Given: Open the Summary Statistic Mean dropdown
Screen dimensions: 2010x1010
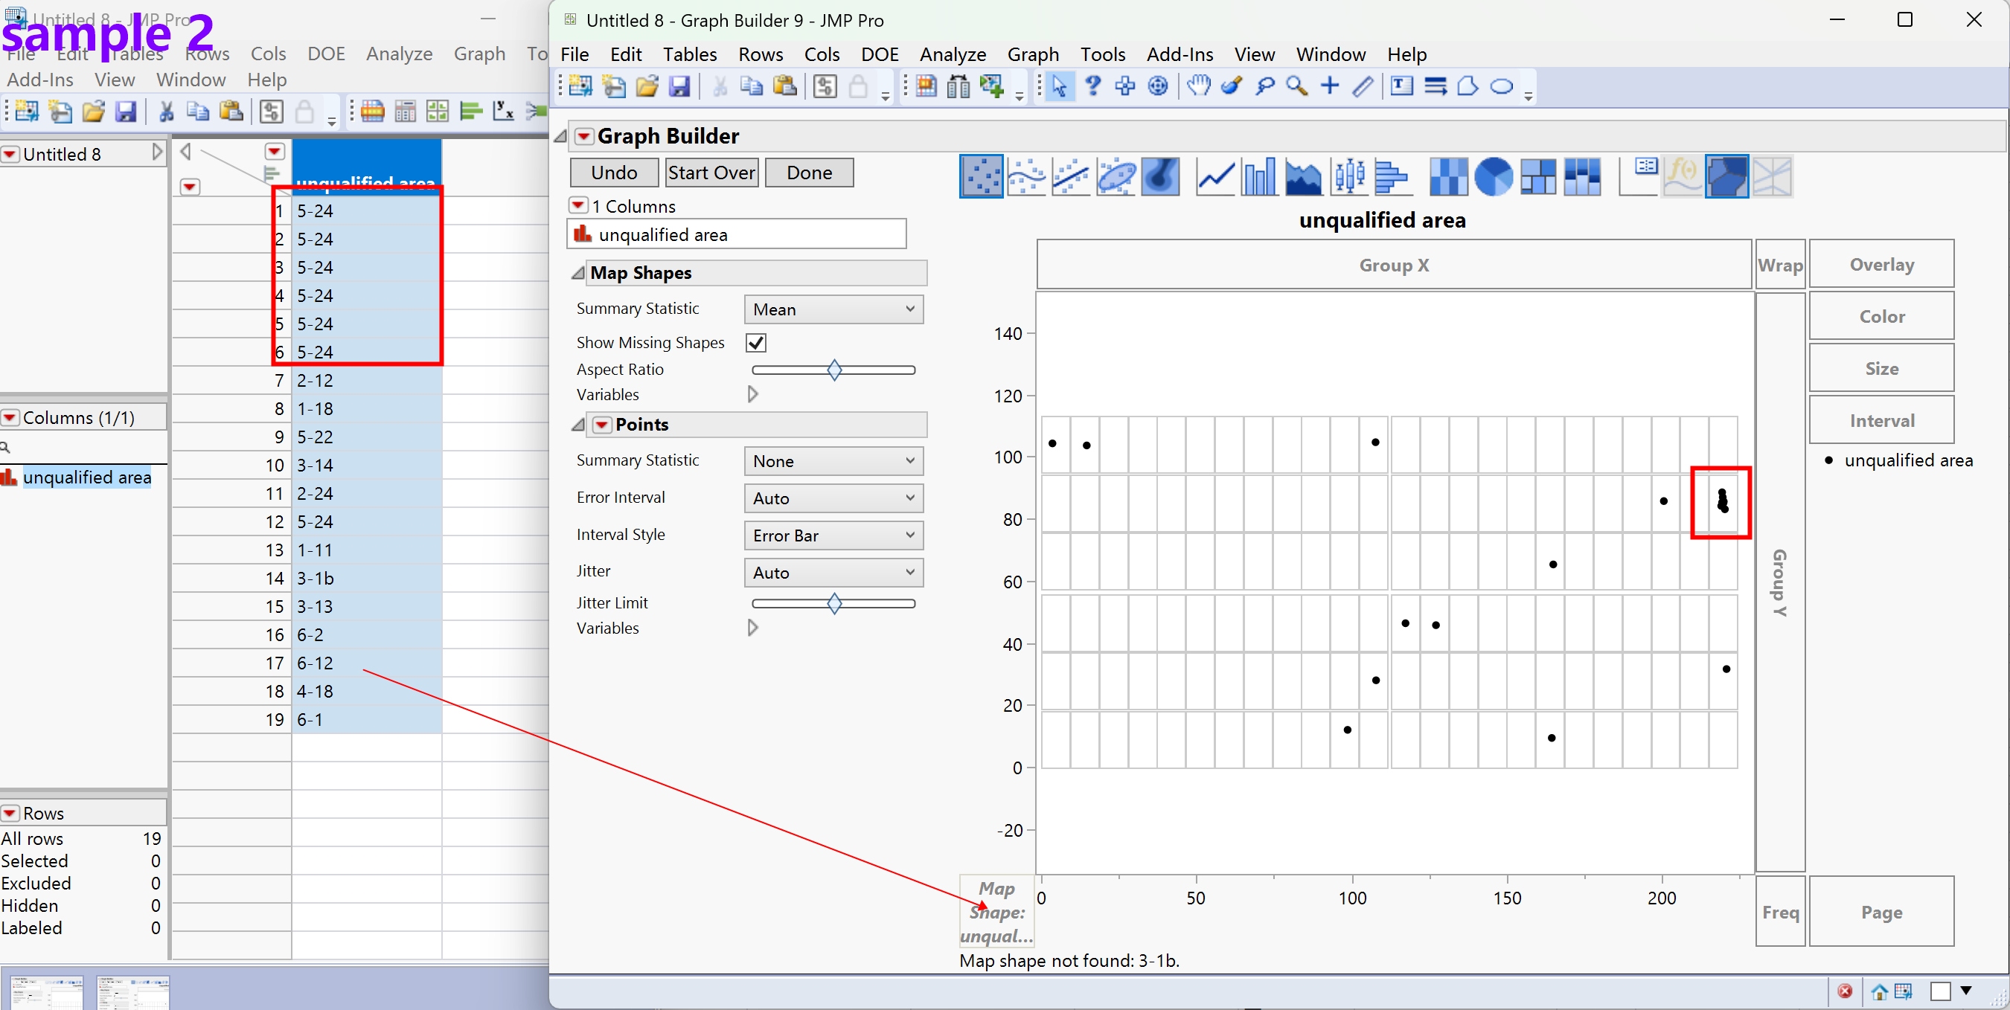Looking at the screenshot, I should pos(833,309).
